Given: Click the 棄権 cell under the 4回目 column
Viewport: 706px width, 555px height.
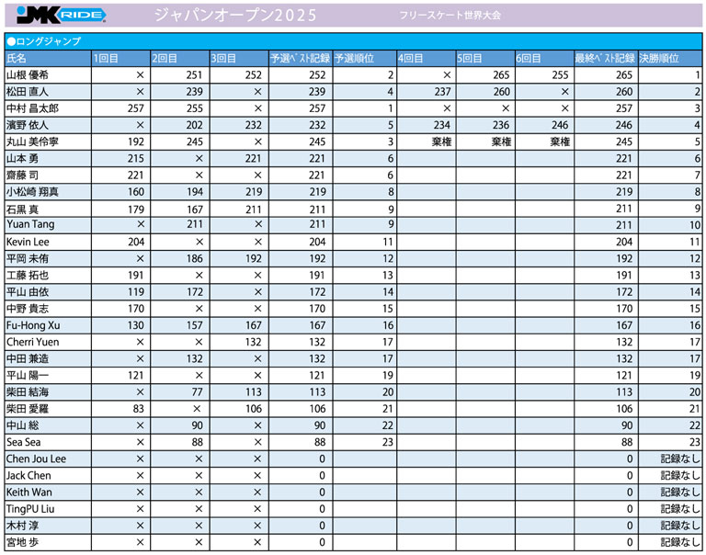Looking at the screenshot, I should [441, 142].
